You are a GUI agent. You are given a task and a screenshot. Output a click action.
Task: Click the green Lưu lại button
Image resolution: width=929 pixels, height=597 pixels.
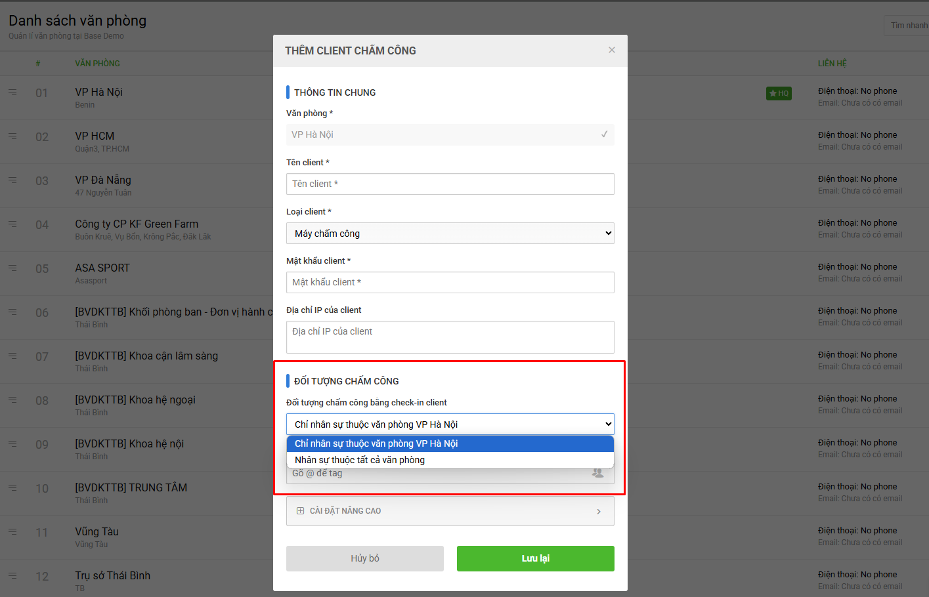tap(536, 558)
